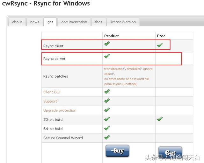This screenshot has height=163, width=204.
Task: Follow the transliterate patch link
Action: pyautogui.click(x=113, y=69)
